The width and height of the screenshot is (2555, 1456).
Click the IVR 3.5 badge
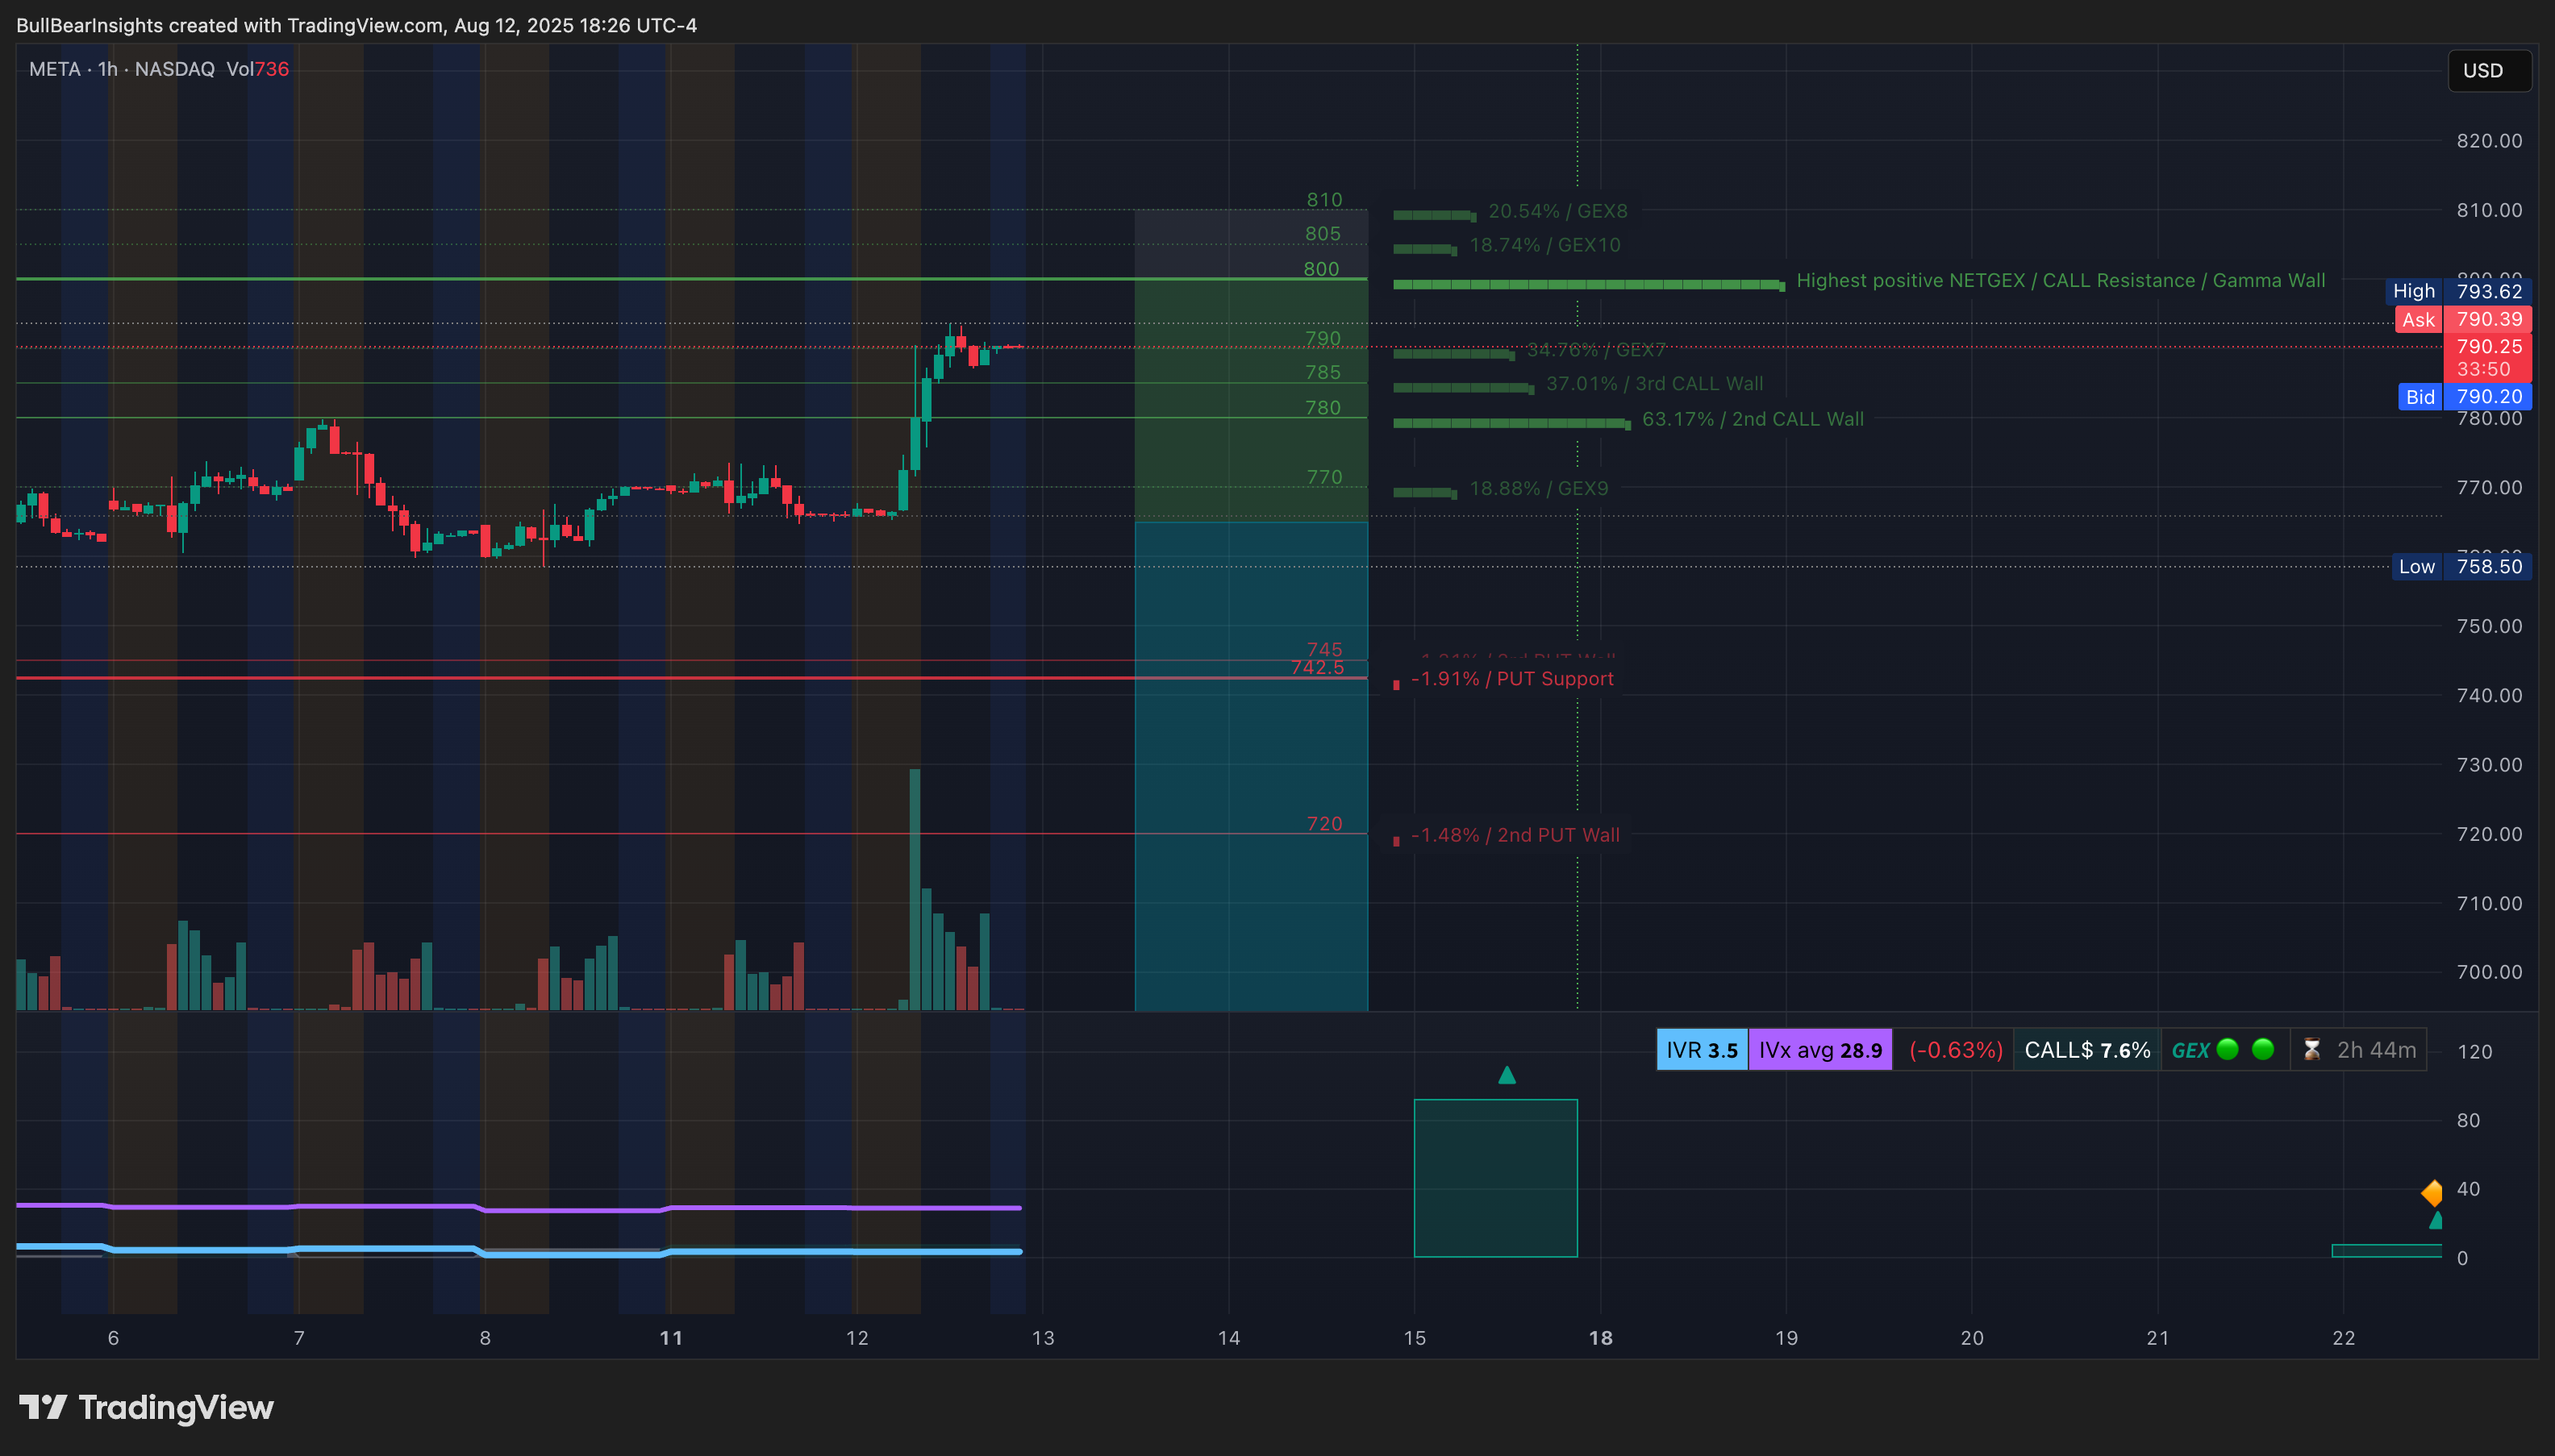coord(1702,1050)
